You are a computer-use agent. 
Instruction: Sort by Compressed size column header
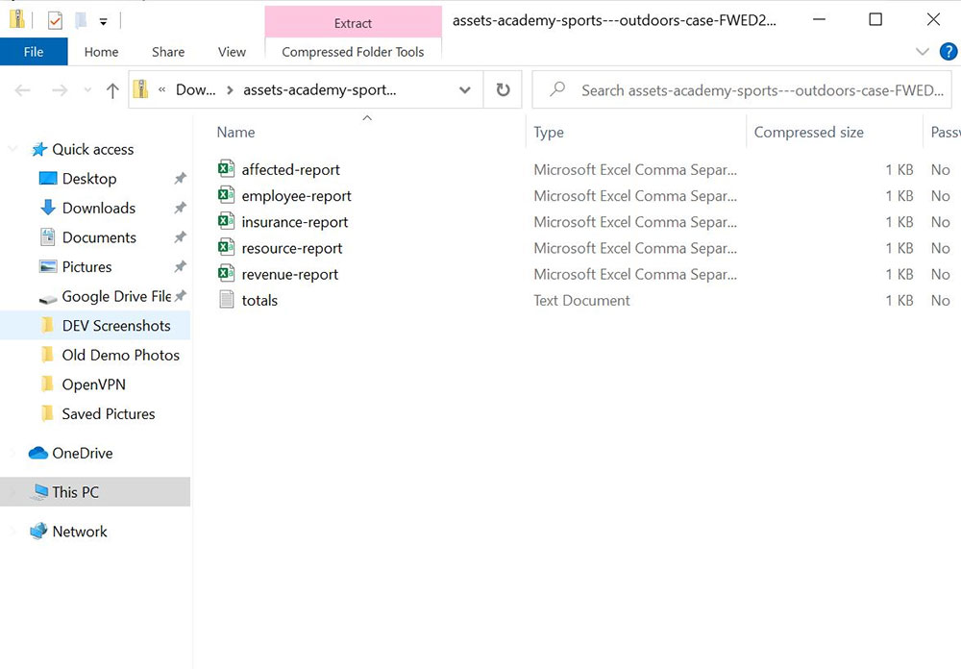pyautogui.click(x=808, y=133)
